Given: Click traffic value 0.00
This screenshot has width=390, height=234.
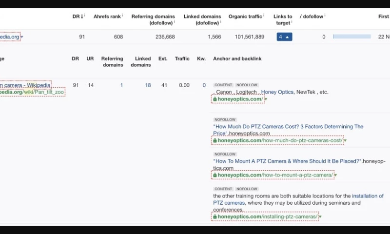Looking at the screenshot, I should pyautogui.click(x=184, y=85).
